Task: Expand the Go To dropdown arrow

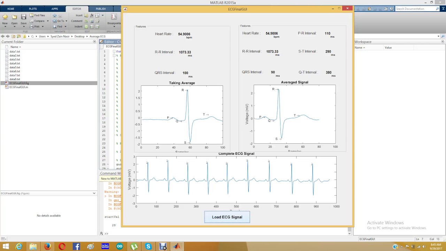Action: click(x=67, y=21)
